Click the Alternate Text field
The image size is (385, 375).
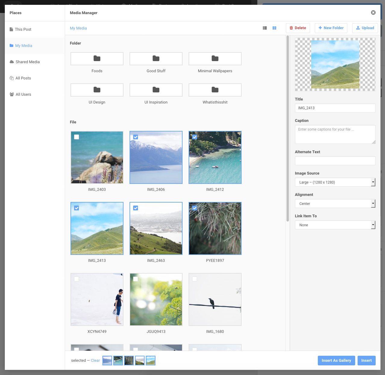[335, 161]
